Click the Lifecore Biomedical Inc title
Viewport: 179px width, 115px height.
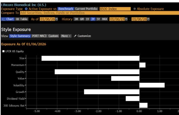(23, 5)
